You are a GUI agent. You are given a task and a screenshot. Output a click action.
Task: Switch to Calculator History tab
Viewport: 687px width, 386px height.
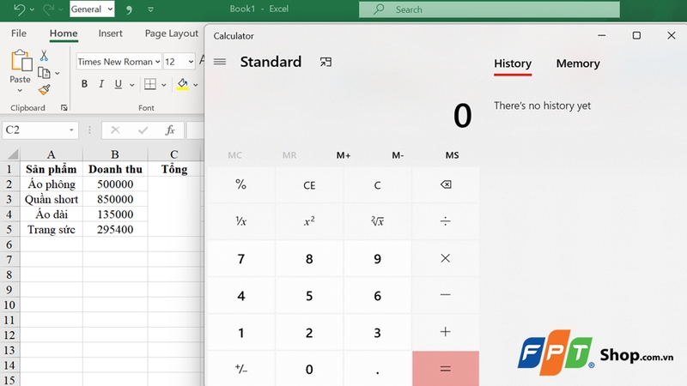tap(513, 63)
